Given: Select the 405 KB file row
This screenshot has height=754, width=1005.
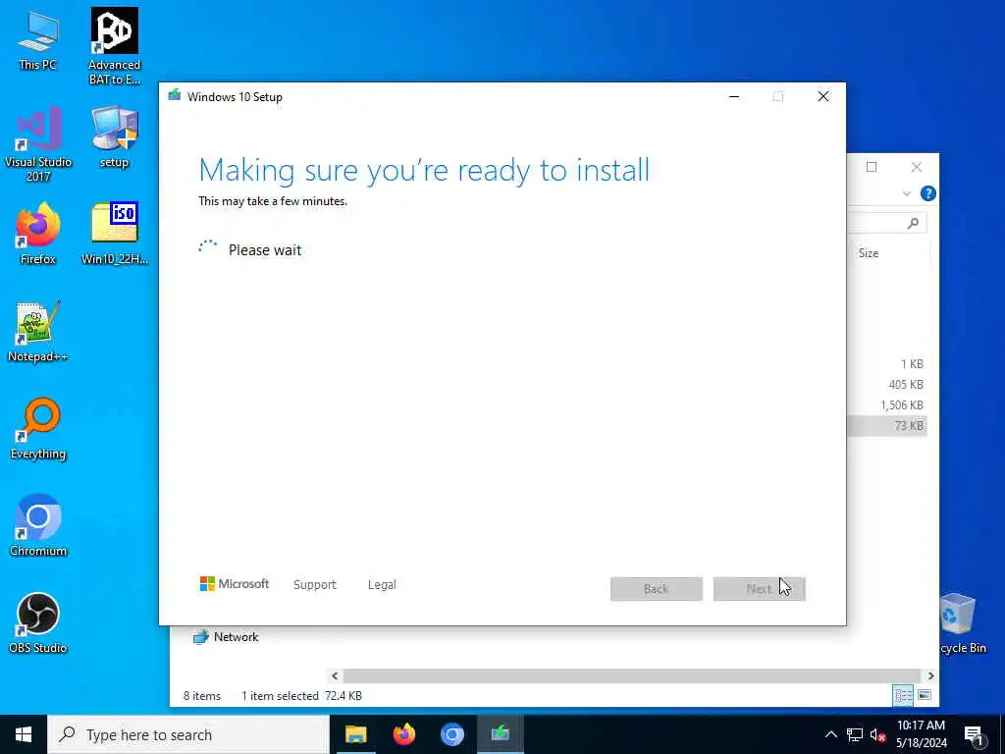Looking at the screenshot, I should (887, 385).
